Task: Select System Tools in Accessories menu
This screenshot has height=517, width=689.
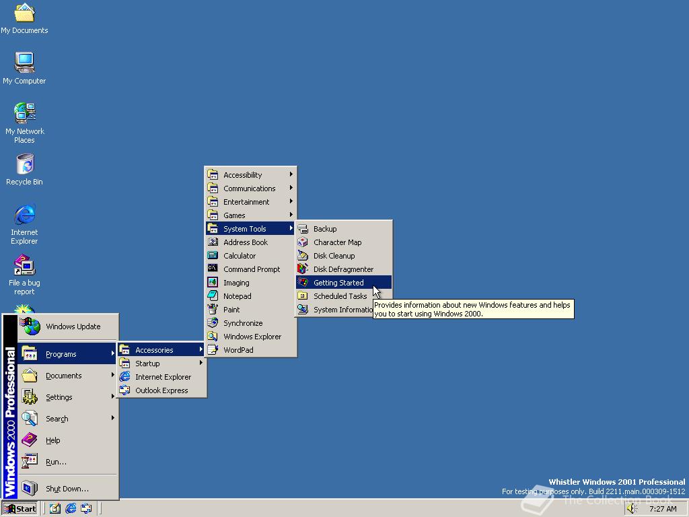Action: (250, 229)
